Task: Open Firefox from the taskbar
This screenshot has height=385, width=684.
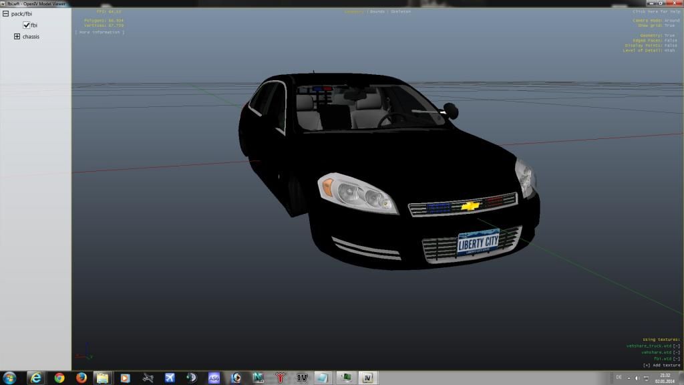Action: (x=79, y=376)
